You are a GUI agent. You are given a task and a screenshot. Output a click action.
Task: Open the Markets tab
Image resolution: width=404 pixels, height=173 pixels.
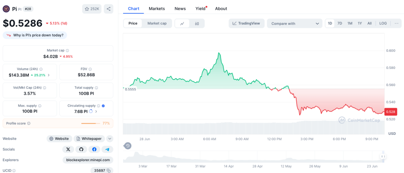[x=157, y=9]
